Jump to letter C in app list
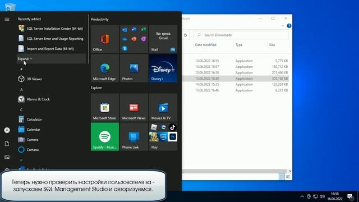Viewport: 359px width, 202px height. 21,110
